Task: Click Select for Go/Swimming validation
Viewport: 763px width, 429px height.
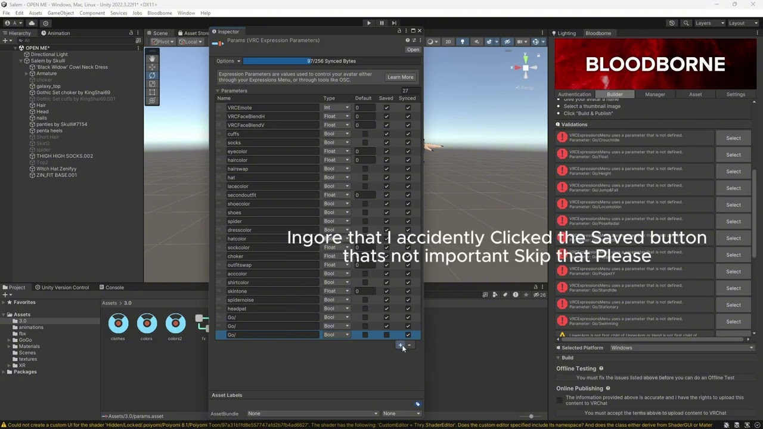Action: click(x=733, y=322)
